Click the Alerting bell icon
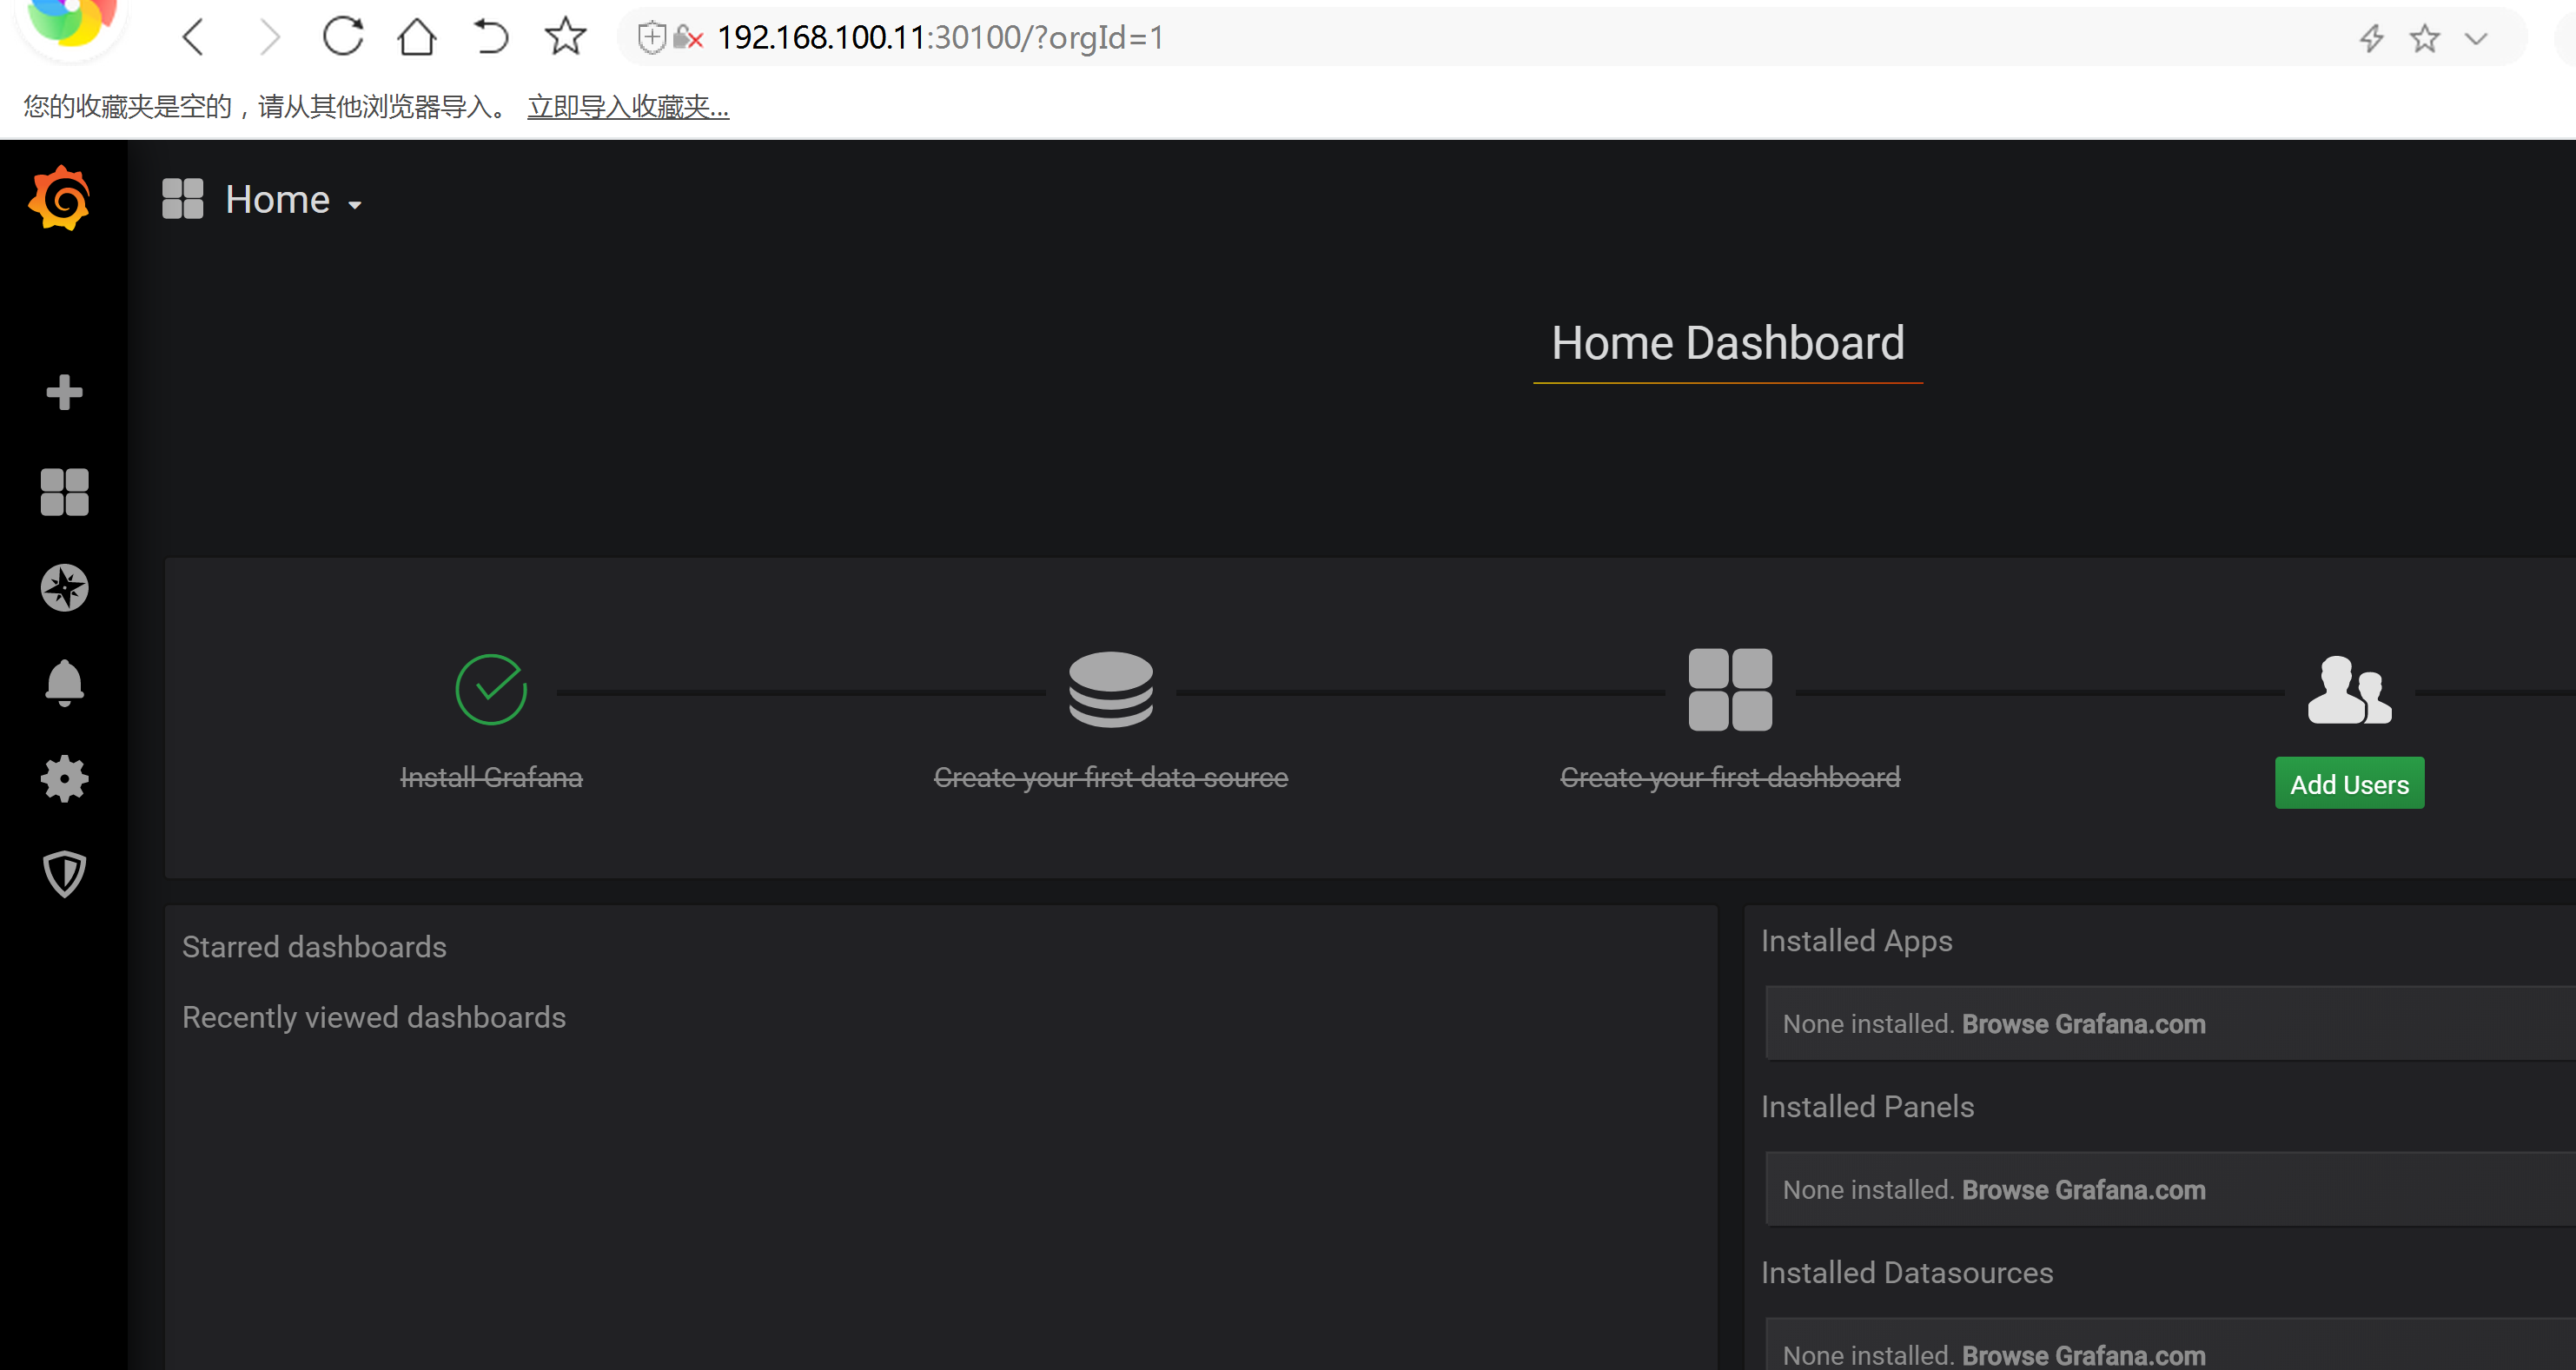Viewport: 2576px width, 1370px height. (63, 682)
